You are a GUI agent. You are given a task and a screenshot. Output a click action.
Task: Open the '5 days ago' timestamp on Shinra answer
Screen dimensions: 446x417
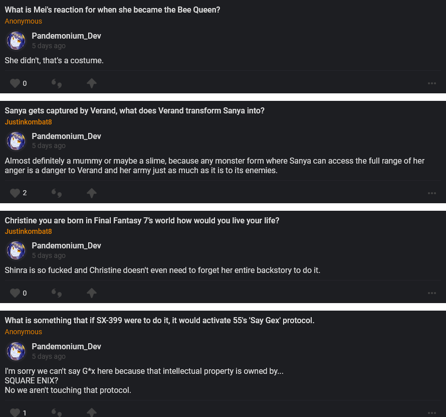[x=49, y=255]
